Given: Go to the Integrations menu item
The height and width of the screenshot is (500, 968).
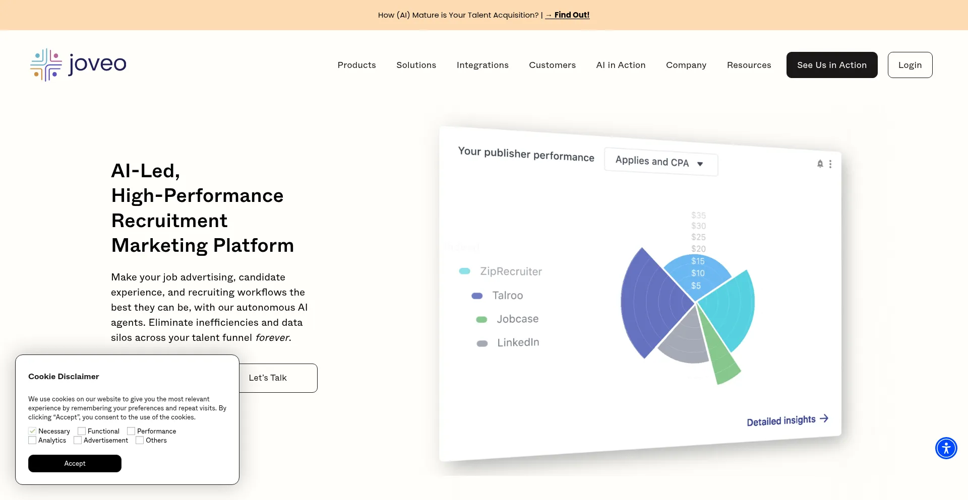Looking at the screenshot, I should [482, 65].
